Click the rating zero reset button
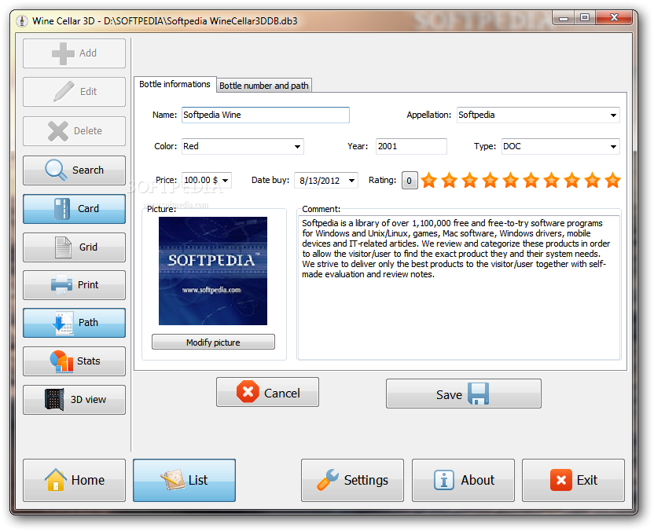 pyautogui.click(x=410, y=181)
